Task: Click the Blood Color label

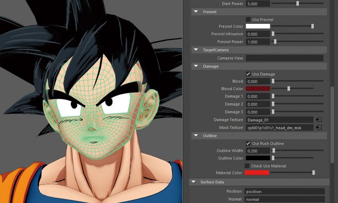Action: click(232, 89)
